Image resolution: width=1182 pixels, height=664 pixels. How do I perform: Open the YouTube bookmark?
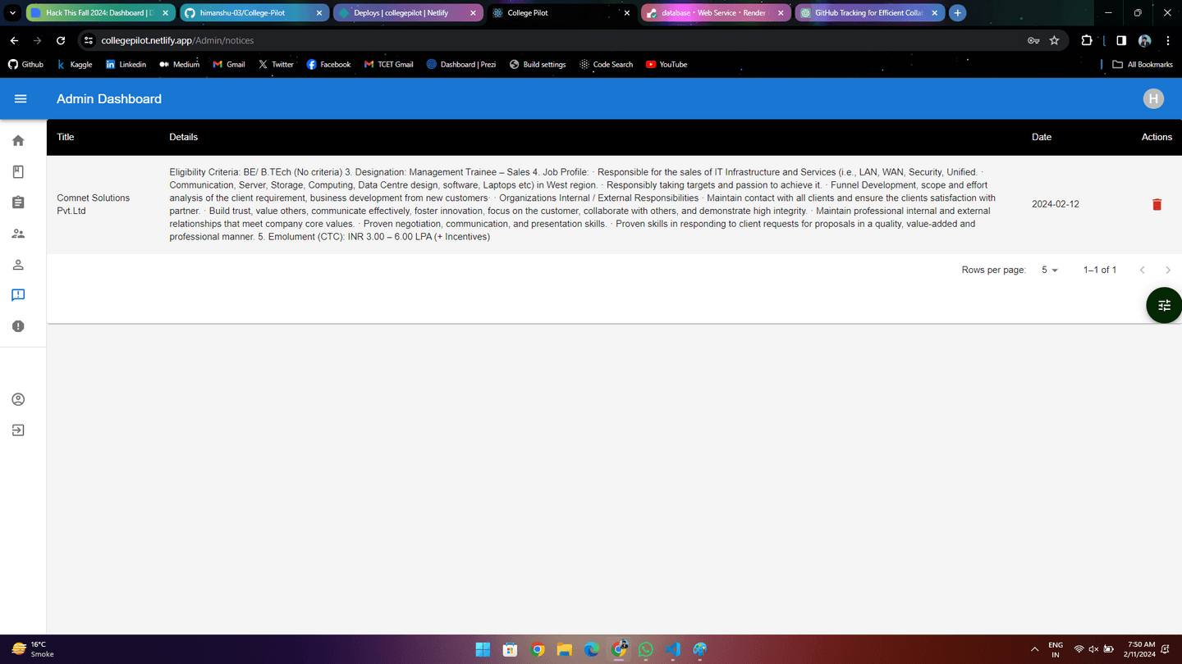point(667,64)
